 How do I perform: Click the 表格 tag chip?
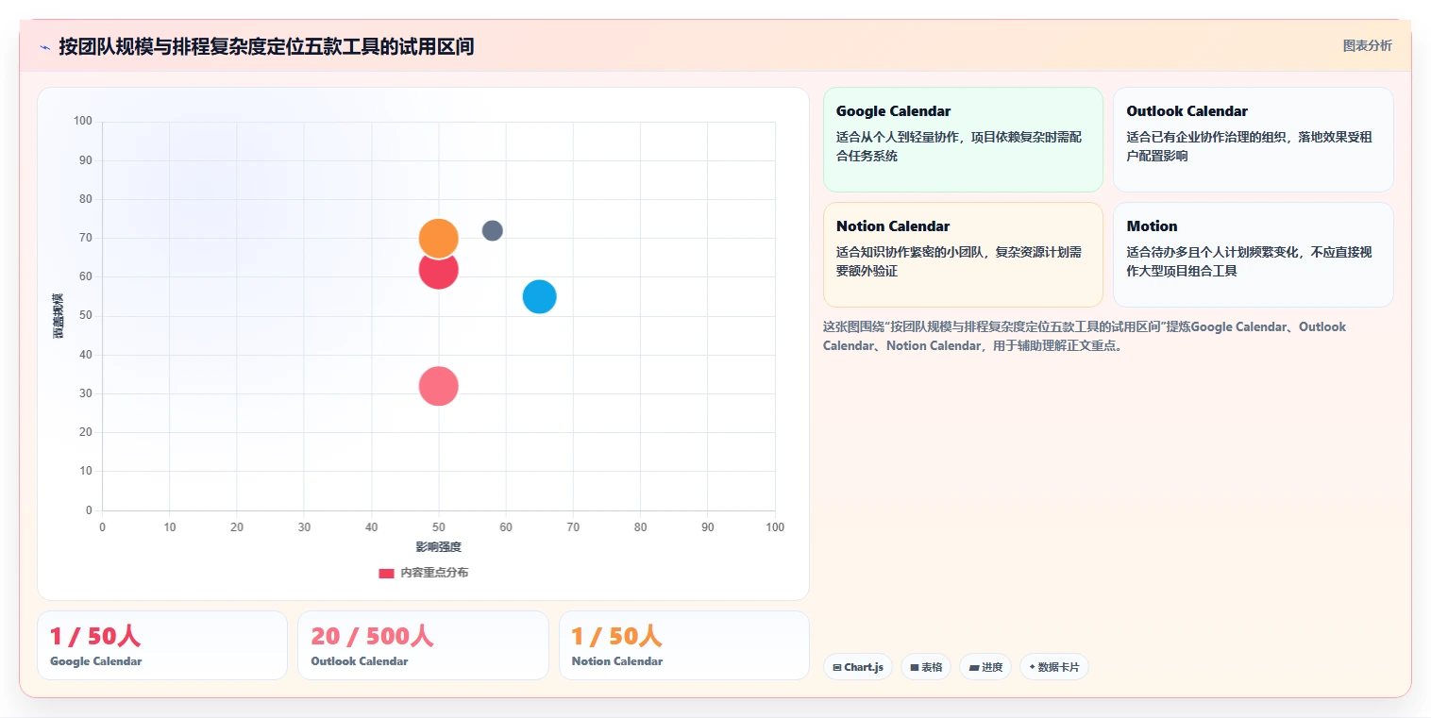[x=926, y=667]
